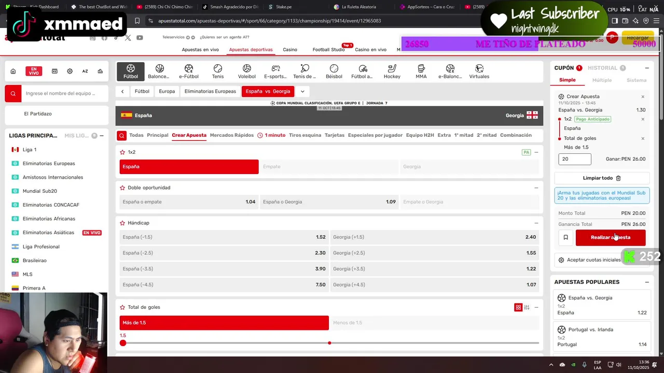Collapse the Cupón panel

pos(647,68)
